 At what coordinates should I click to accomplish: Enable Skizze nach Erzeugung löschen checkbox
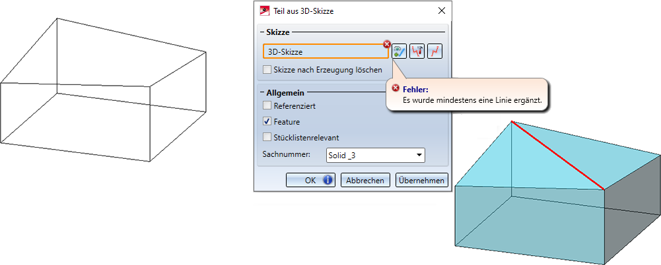(267, 69)
